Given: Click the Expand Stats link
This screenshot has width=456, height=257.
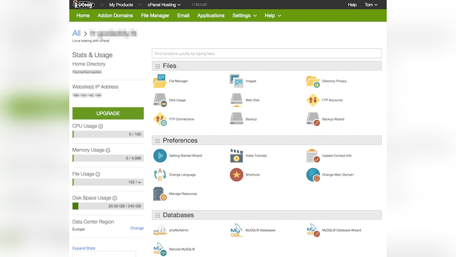Looking at the screenshot, I should pos(84,248).
